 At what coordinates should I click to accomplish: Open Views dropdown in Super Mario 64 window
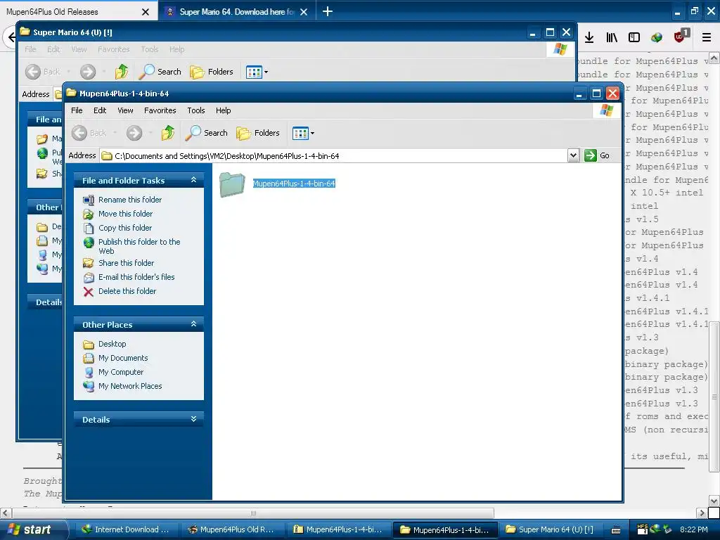point(257,72)
